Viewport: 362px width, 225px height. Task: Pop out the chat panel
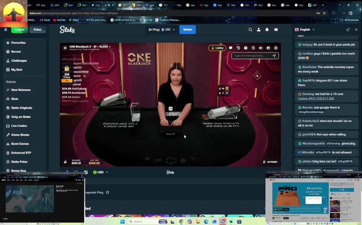tap(348, 29)
